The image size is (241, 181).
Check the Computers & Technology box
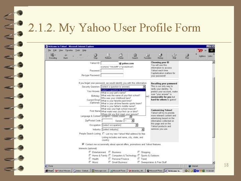tap(110, 156)
